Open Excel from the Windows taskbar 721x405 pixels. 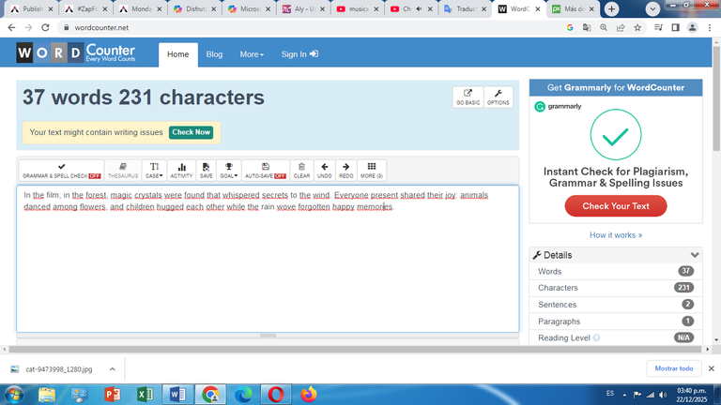(x=145, y=394)
